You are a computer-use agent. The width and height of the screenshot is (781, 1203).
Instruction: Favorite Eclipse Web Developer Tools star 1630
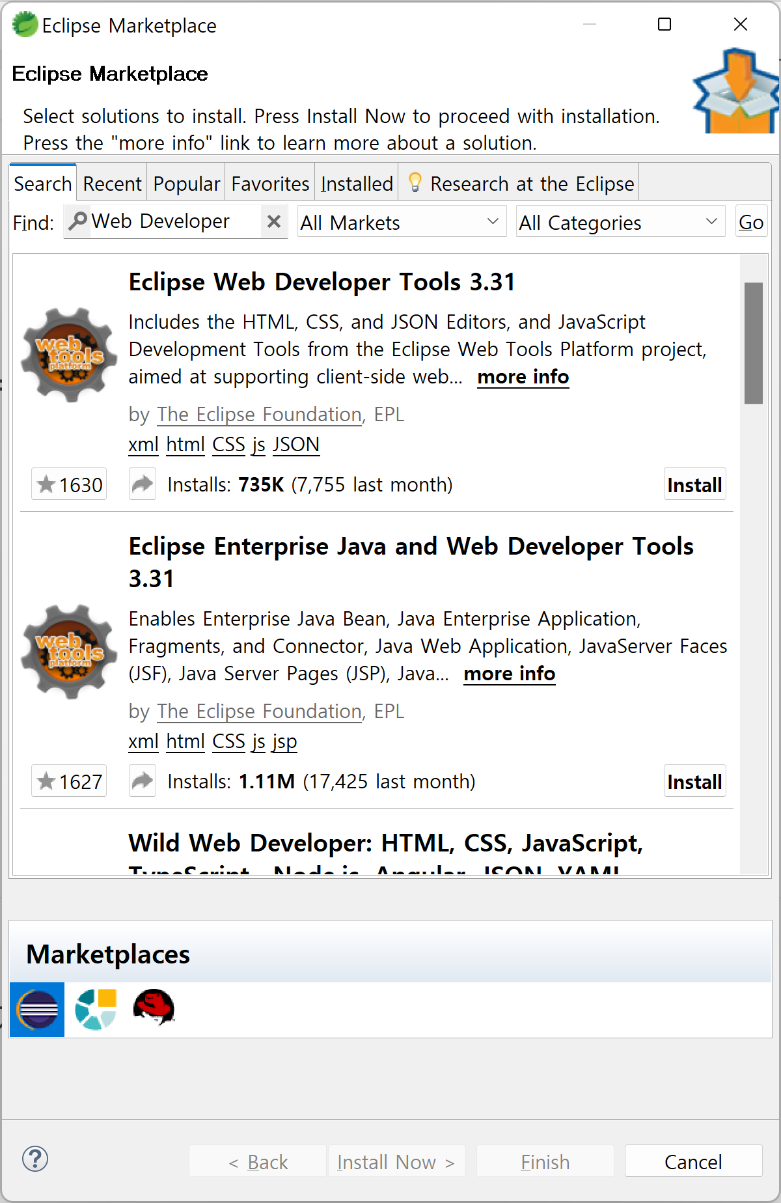tap(69, 484)
